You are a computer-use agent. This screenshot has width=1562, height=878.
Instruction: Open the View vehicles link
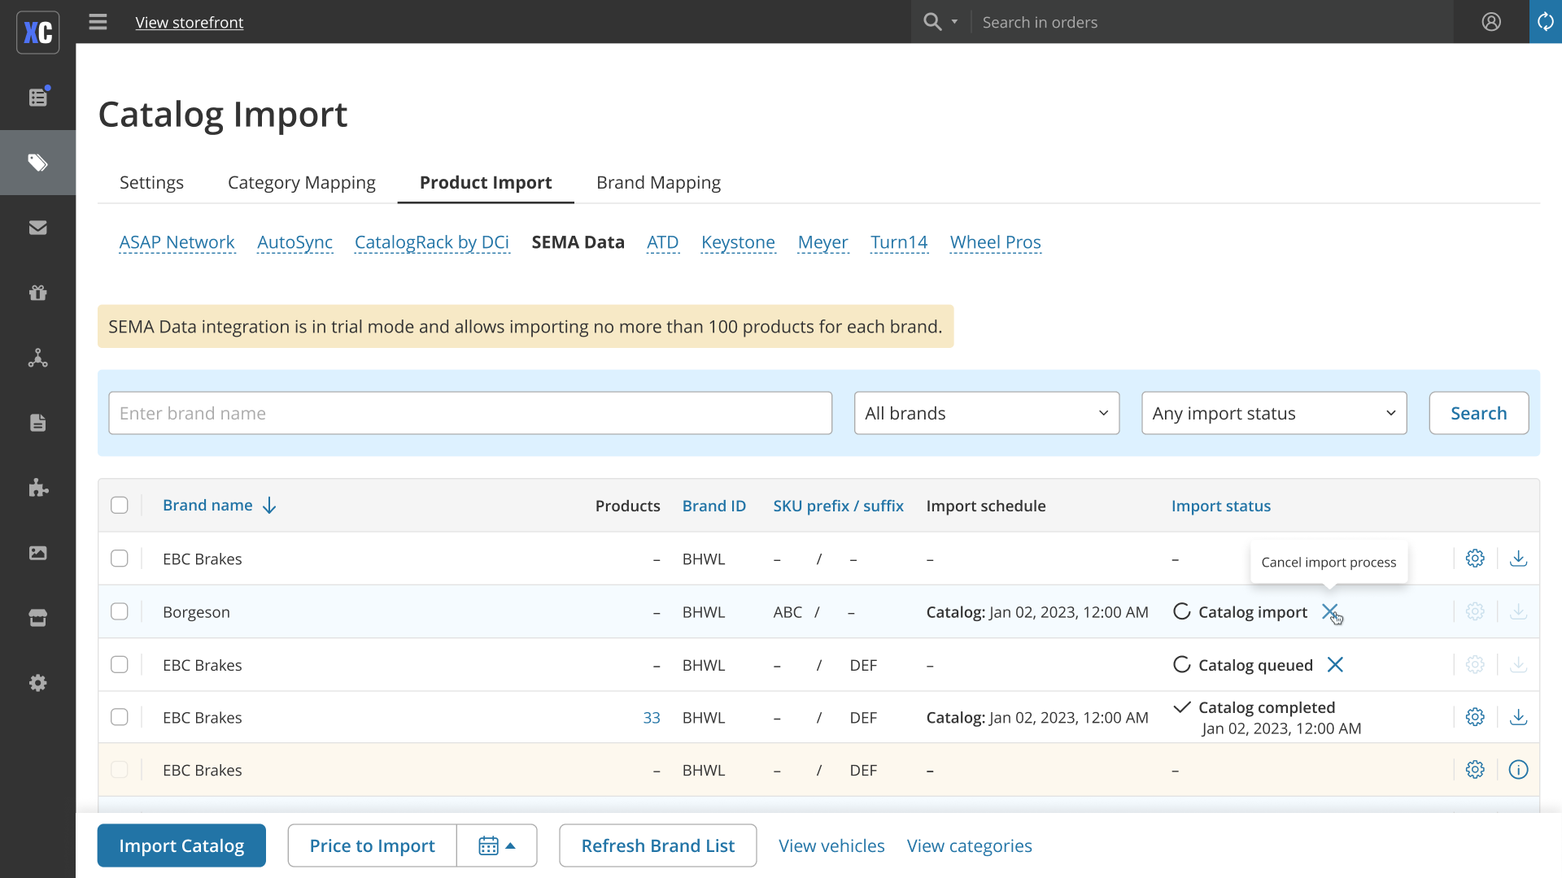pos(831,845)
